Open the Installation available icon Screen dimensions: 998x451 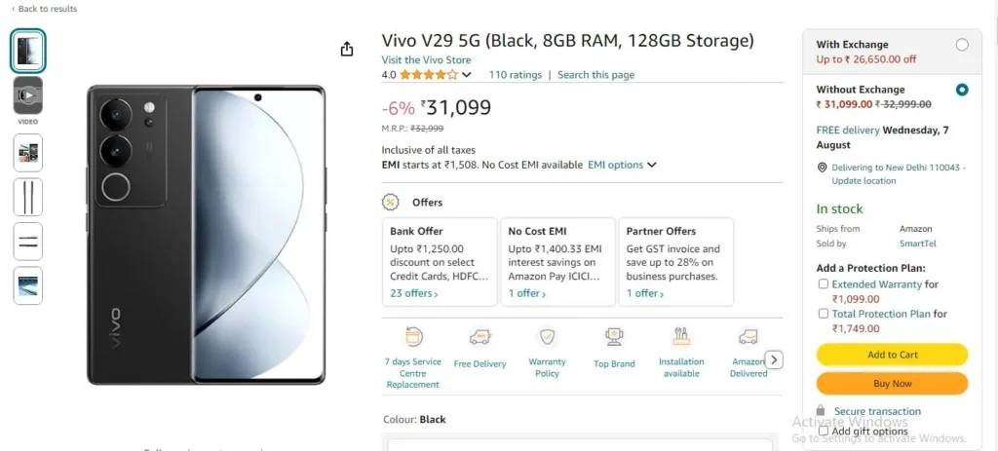click(681, 336)
